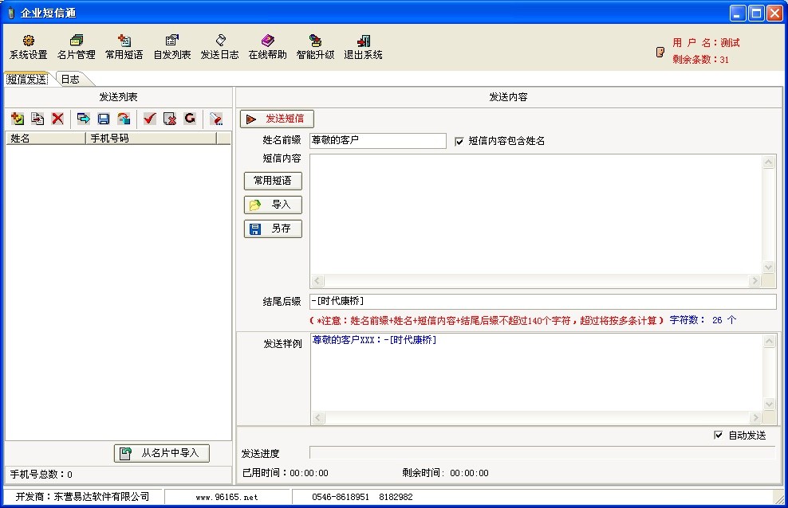The height and width of the screenshot is (508, 788).
Task: Click the red X delete icon in 发送列表 toolbar
Action: [x=57, y=119]
